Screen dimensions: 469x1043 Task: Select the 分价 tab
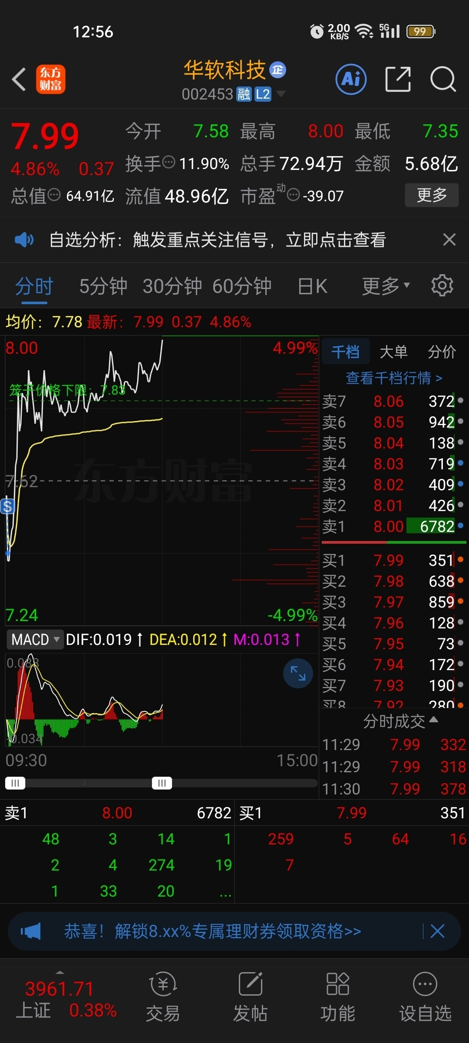coord(442,351)
